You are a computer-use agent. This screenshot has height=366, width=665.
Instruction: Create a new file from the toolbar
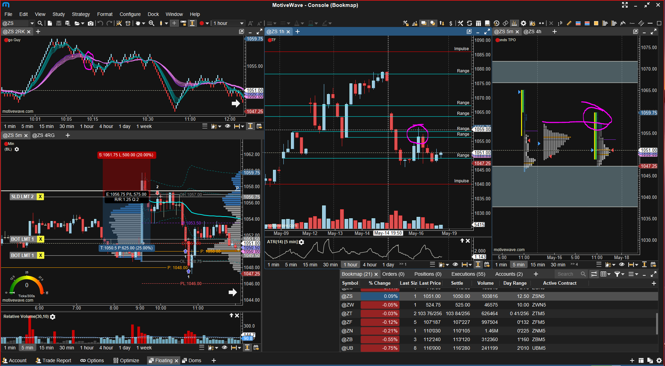(x=50, y=23)
